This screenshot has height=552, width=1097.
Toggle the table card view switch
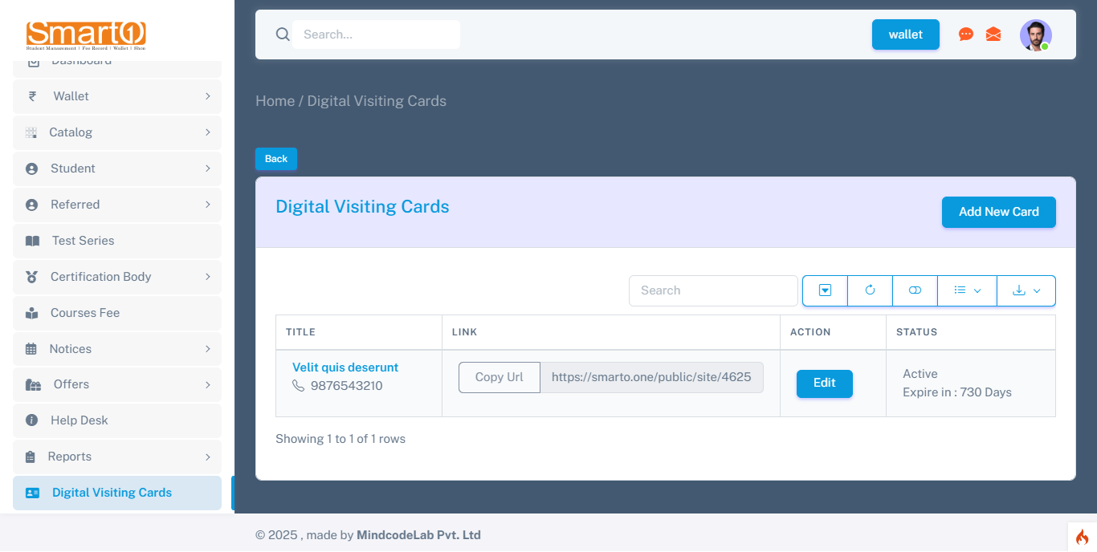pos(915,290)
